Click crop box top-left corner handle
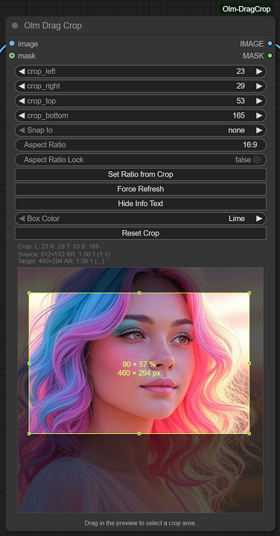The height and width of the screenshot is (536, 280). (x=29, y=293)
